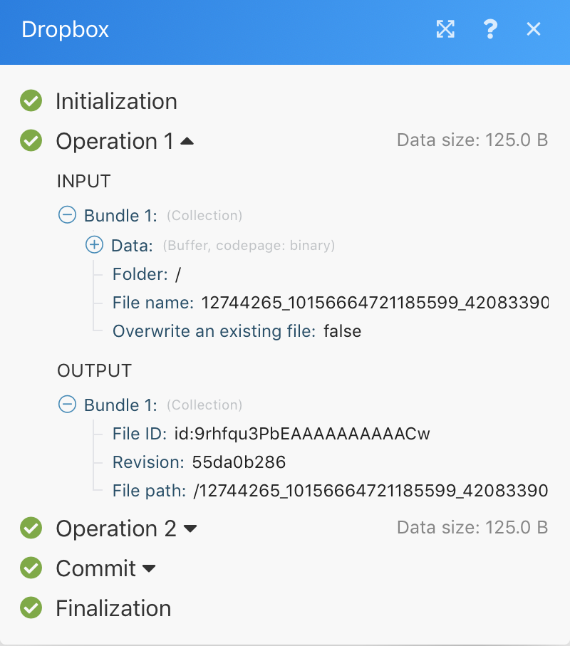Select the Operation 1 heading
The height and width of the screenshot is (646, 570).
pos(115,141)
